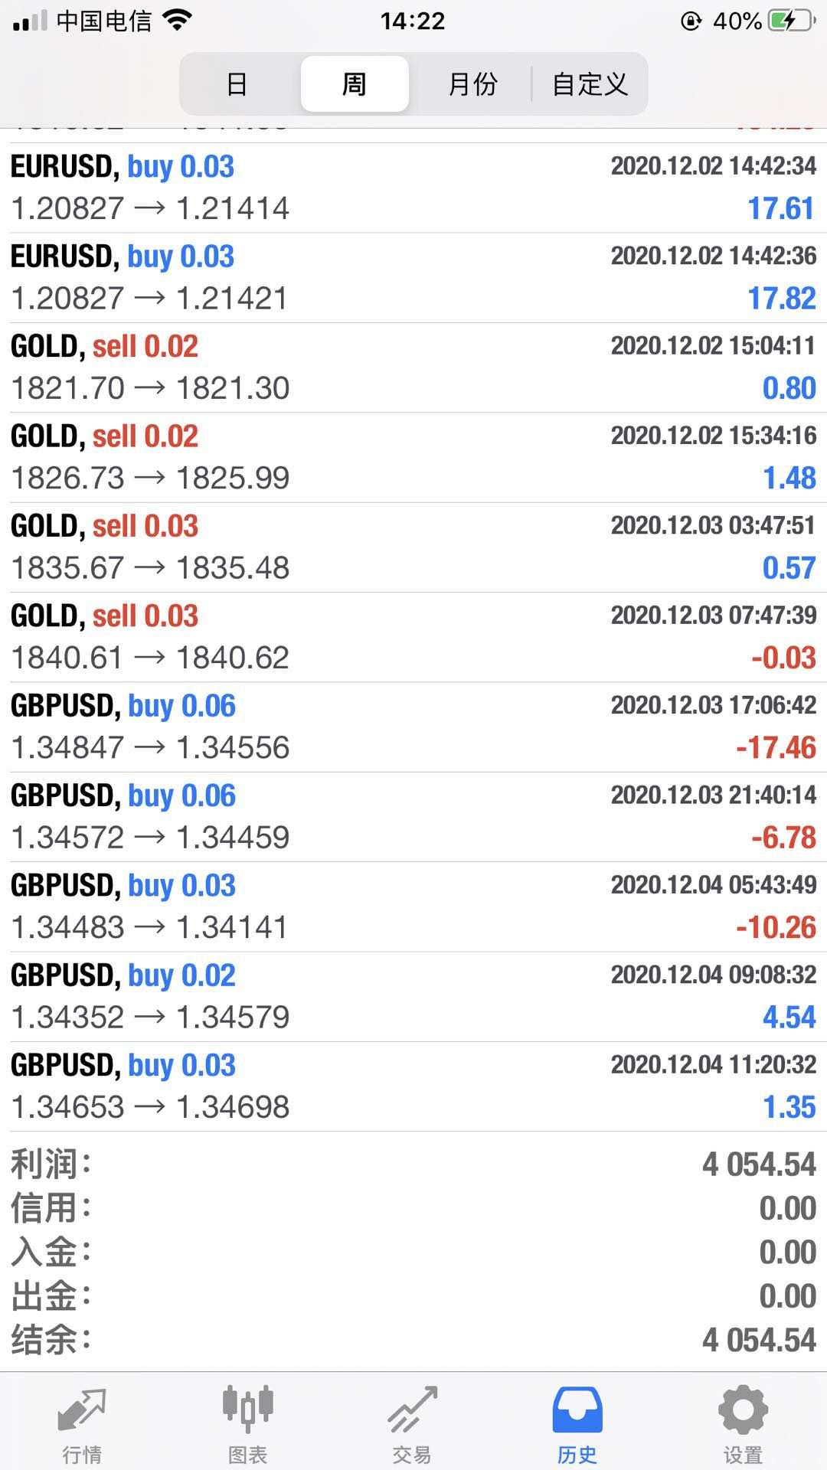
Task: Open EURUSD buy trade with profit 17.61
Action: (x=413, y=188)
